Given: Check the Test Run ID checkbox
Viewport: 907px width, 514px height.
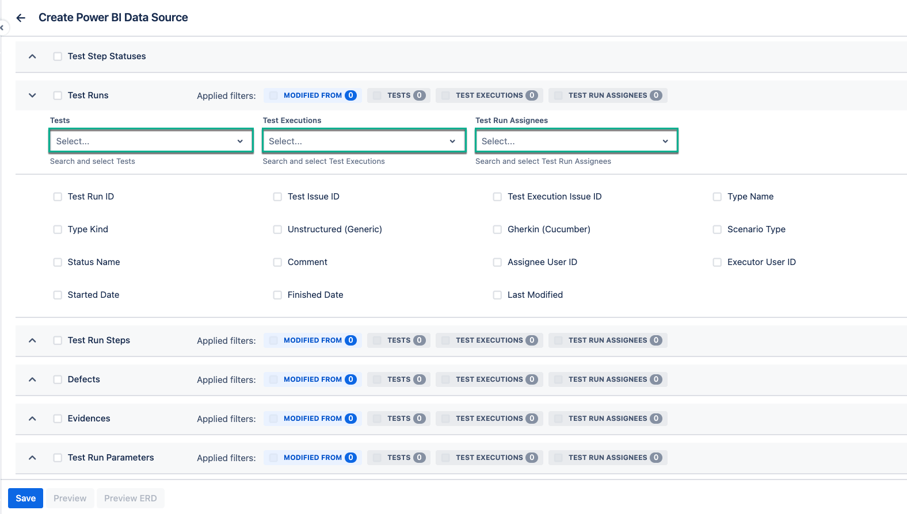Looking at the screenshot, I should (58, 197).
